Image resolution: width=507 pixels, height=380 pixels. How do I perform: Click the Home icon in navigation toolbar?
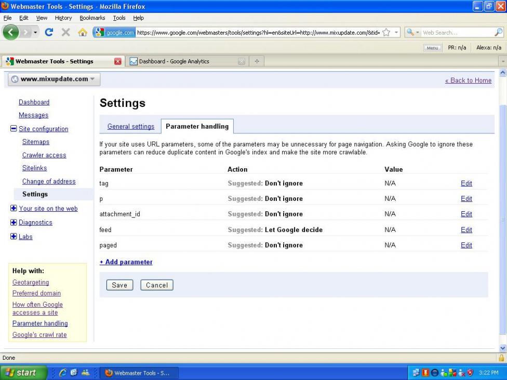pos(82,32)
